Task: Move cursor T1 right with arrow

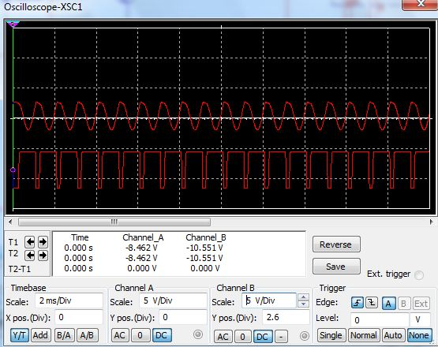Action: click(43, 242)
